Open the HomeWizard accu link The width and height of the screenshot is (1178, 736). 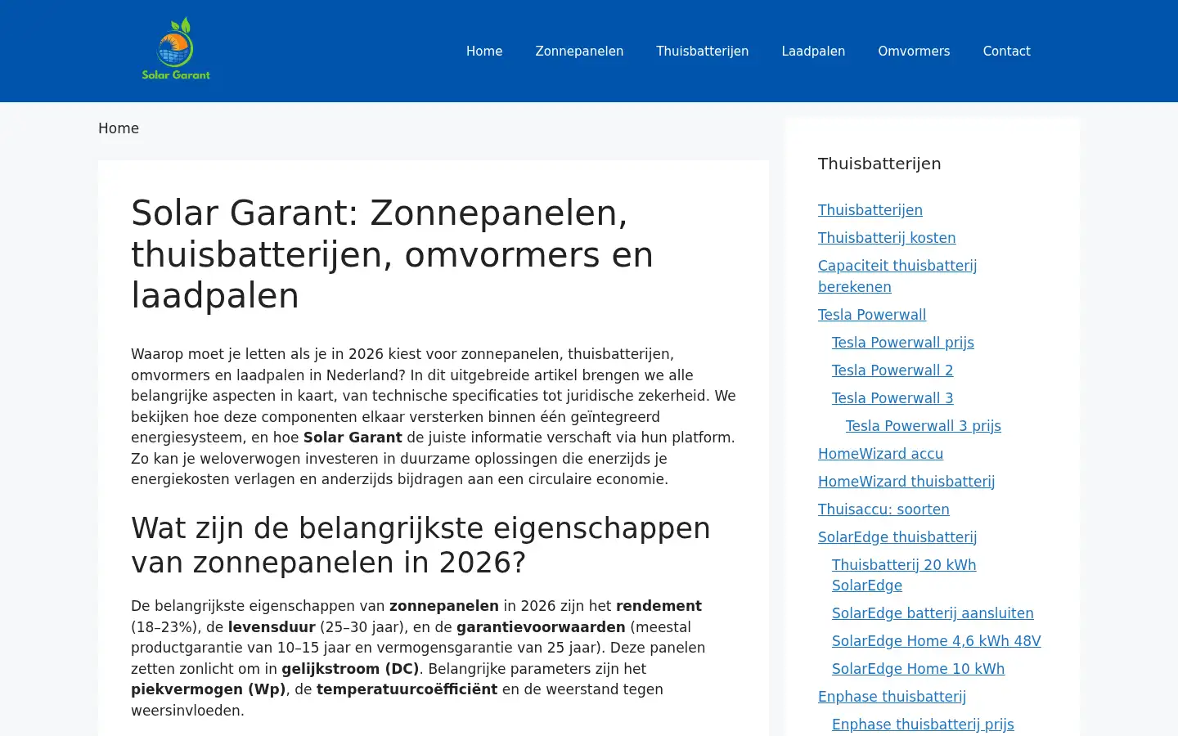(x=880, y=454)
